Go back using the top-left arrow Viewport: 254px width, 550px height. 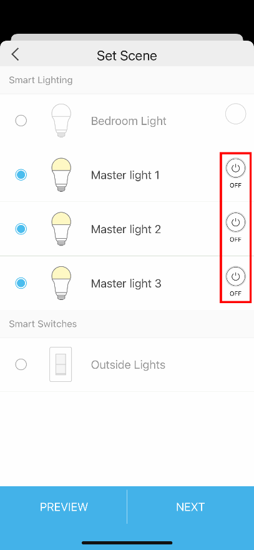[15, 55]
